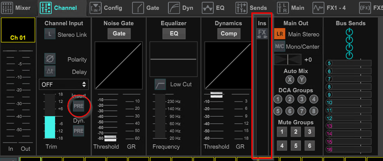Toggle Stereo Link L icon
This screenshot has height=161, width=383.
(50, 34)
